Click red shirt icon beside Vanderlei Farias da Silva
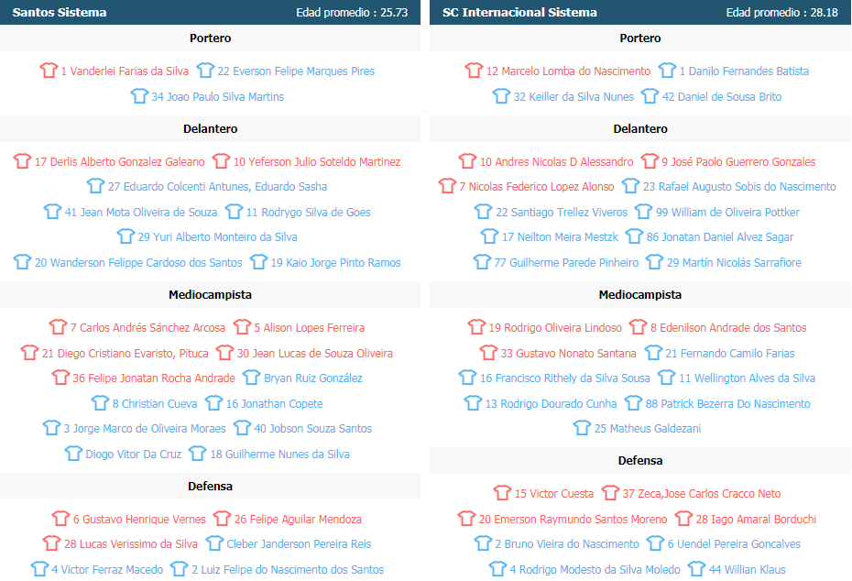The width and height of the screenshot is (852, 581). click(x=49, y=71)
